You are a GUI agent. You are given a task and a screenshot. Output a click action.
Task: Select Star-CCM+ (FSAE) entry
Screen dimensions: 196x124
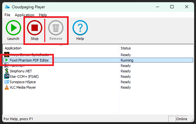(x=24, y=77)
